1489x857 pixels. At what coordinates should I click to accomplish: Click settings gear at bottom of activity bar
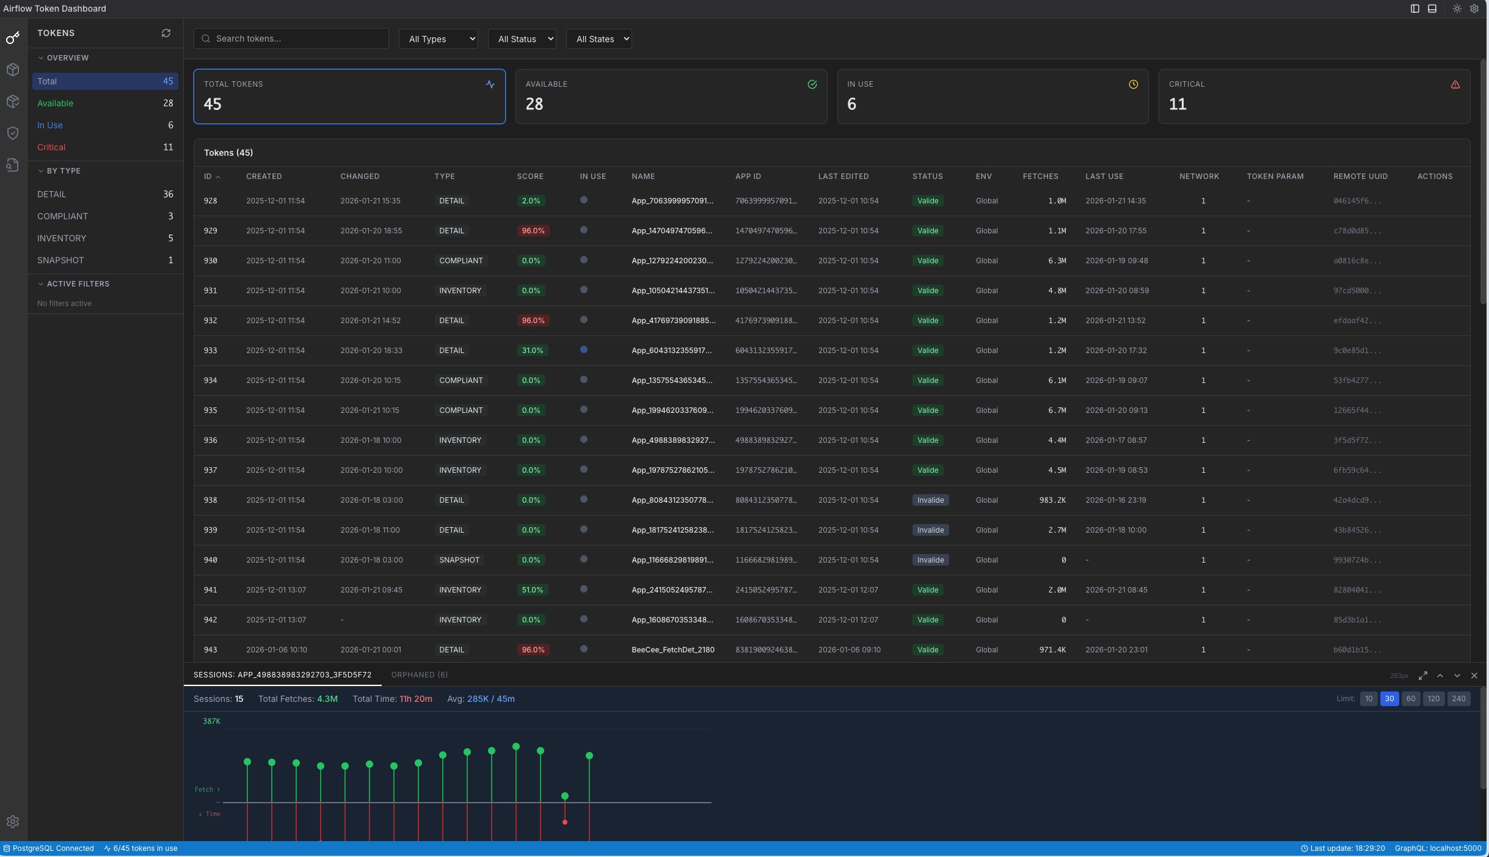tap(13, 822)
